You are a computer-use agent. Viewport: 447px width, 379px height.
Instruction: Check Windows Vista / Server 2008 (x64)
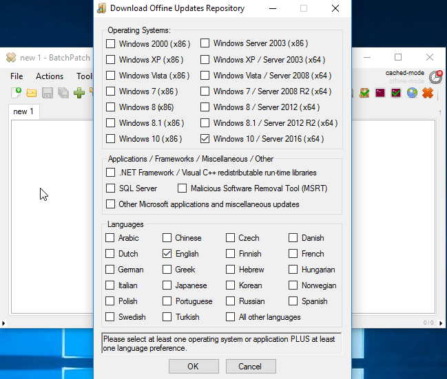tap(205, 76)
